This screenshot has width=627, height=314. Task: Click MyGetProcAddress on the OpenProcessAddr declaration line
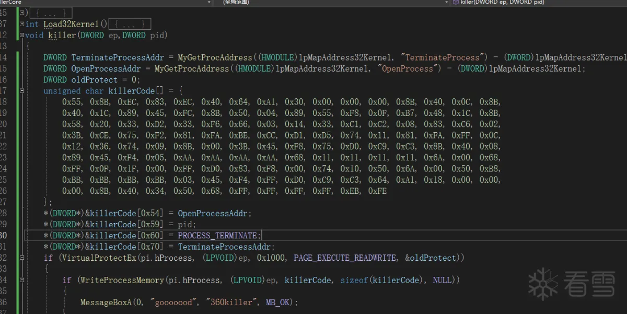tap(192, 68)
